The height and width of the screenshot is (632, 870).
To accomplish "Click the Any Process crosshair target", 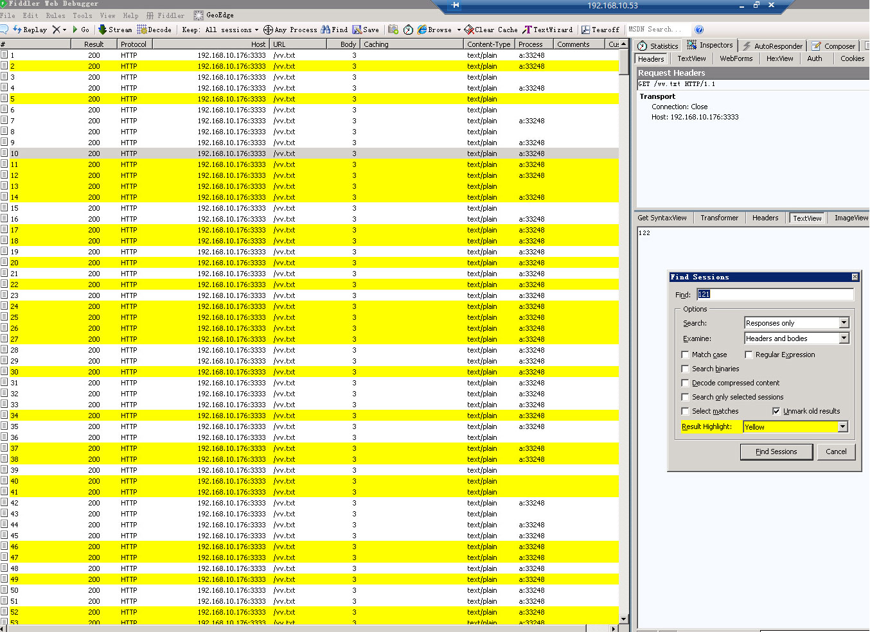I will [290, 30].
